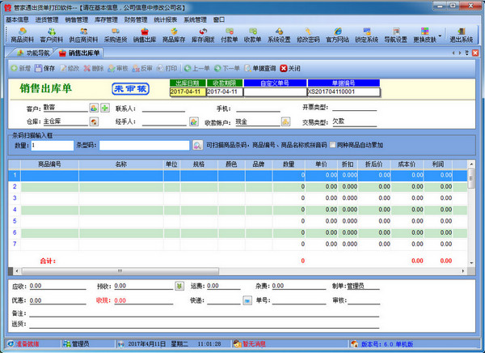Viewport: 485px width, 353px height.
Task: Click the 采购进货 toolbar icon
Action: point(116,33)
